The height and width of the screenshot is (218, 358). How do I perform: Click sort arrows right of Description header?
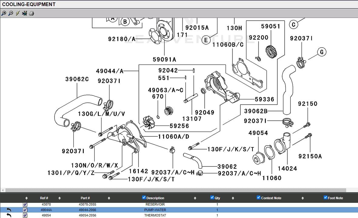click(195, 198)
